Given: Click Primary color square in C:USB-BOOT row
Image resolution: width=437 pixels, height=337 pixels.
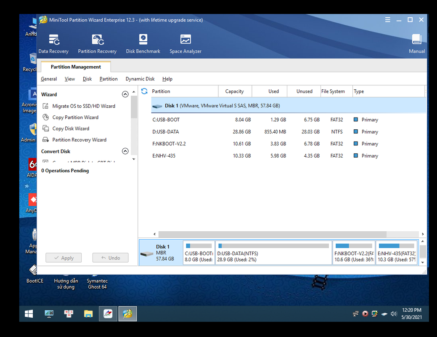Looking at the screenshot, I should click(x=356, y=120).
